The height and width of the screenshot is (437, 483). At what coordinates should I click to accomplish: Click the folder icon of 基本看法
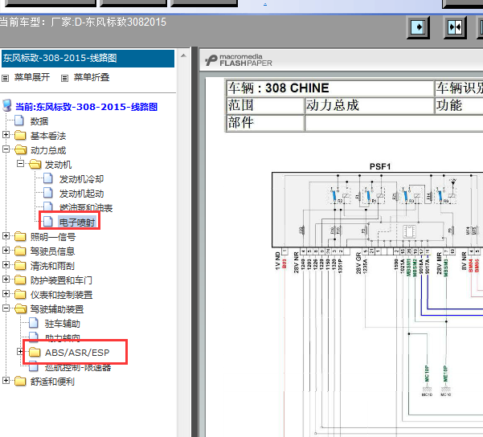tap(20, 135)
